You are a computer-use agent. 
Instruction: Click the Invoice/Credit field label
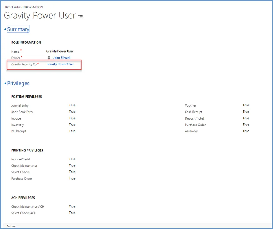coord(21,160)
